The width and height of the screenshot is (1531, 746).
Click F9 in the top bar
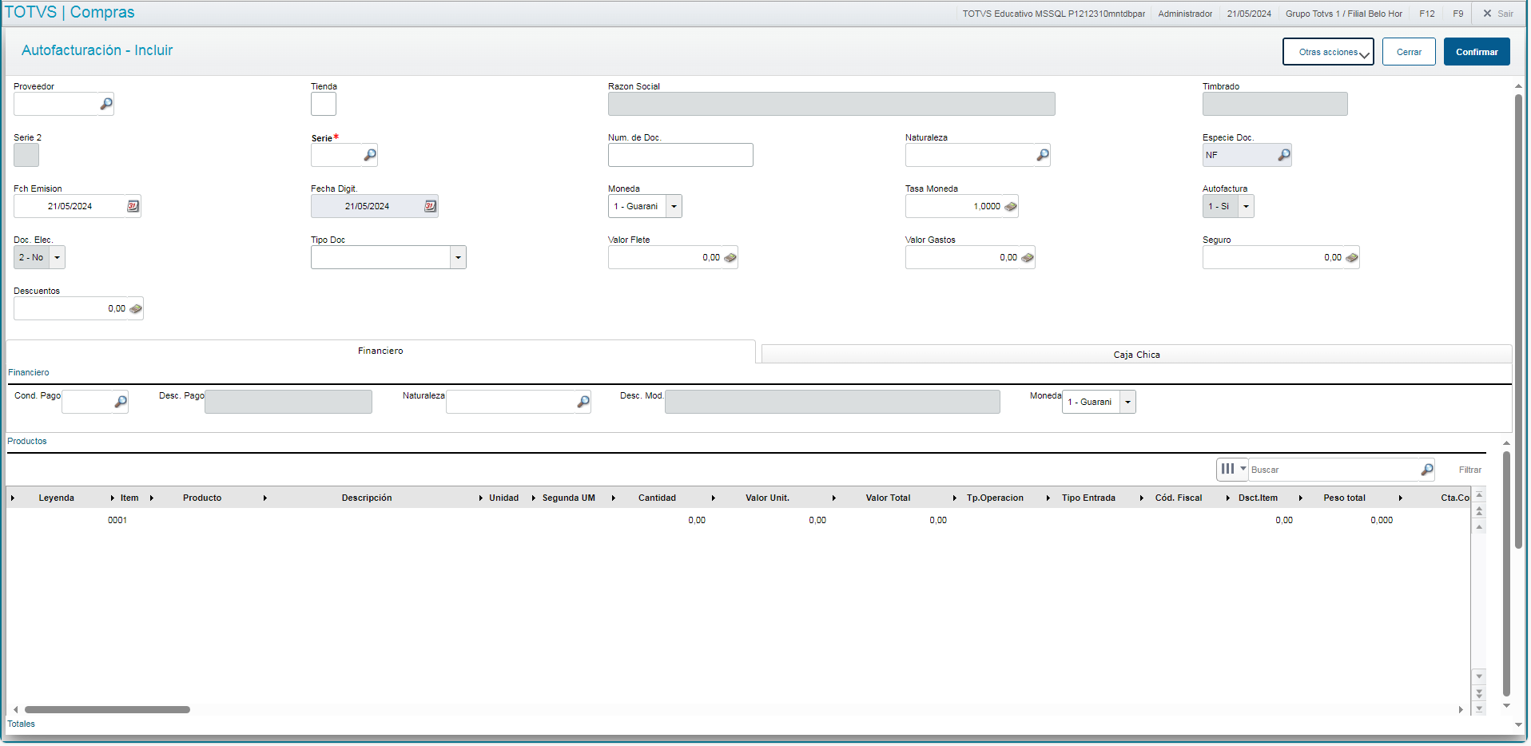pos(1458,14)
